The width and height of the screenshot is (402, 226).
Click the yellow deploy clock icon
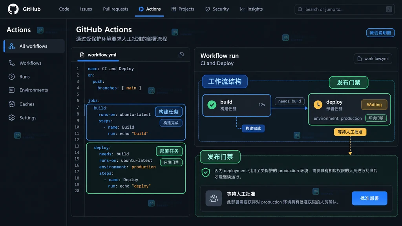pyautogui.click(x=318, y=105)
